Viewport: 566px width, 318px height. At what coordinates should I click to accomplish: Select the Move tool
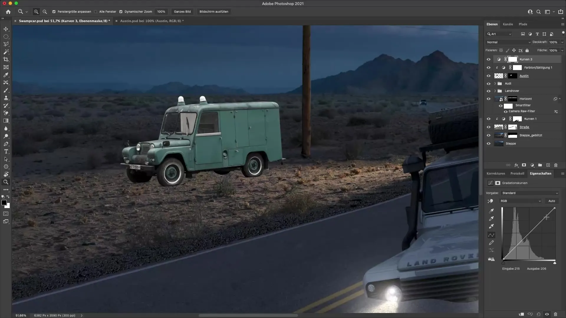coord(6,29)
